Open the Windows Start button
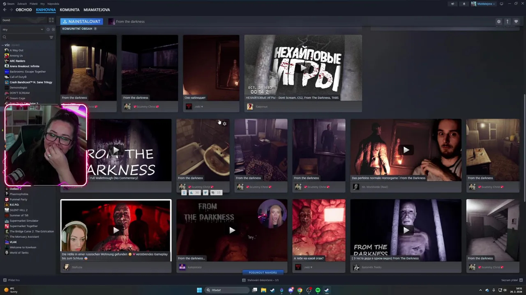Viewport: 526px width, 295px height. pos(199,290)
